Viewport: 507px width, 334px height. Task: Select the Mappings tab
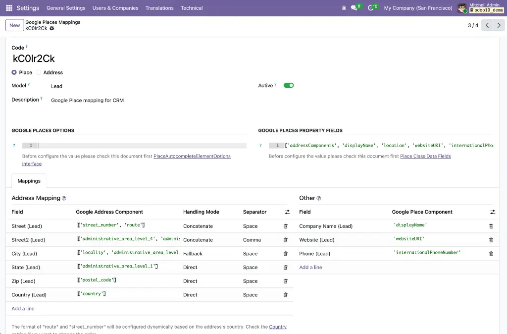pos(29,181)
